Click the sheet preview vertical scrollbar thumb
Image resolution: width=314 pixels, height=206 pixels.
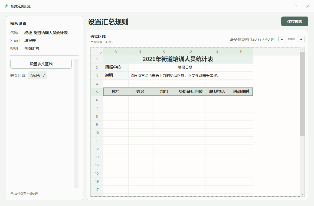click(302, 94)
